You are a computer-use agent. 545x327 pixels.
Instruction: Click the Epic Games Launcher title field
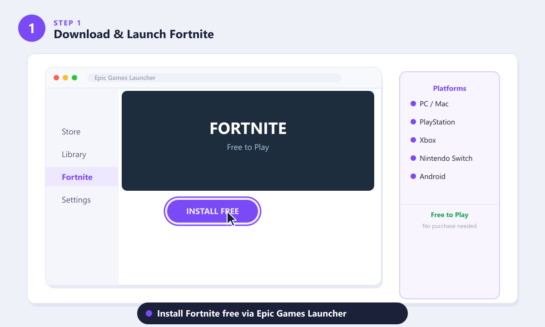tap(214, 78)
